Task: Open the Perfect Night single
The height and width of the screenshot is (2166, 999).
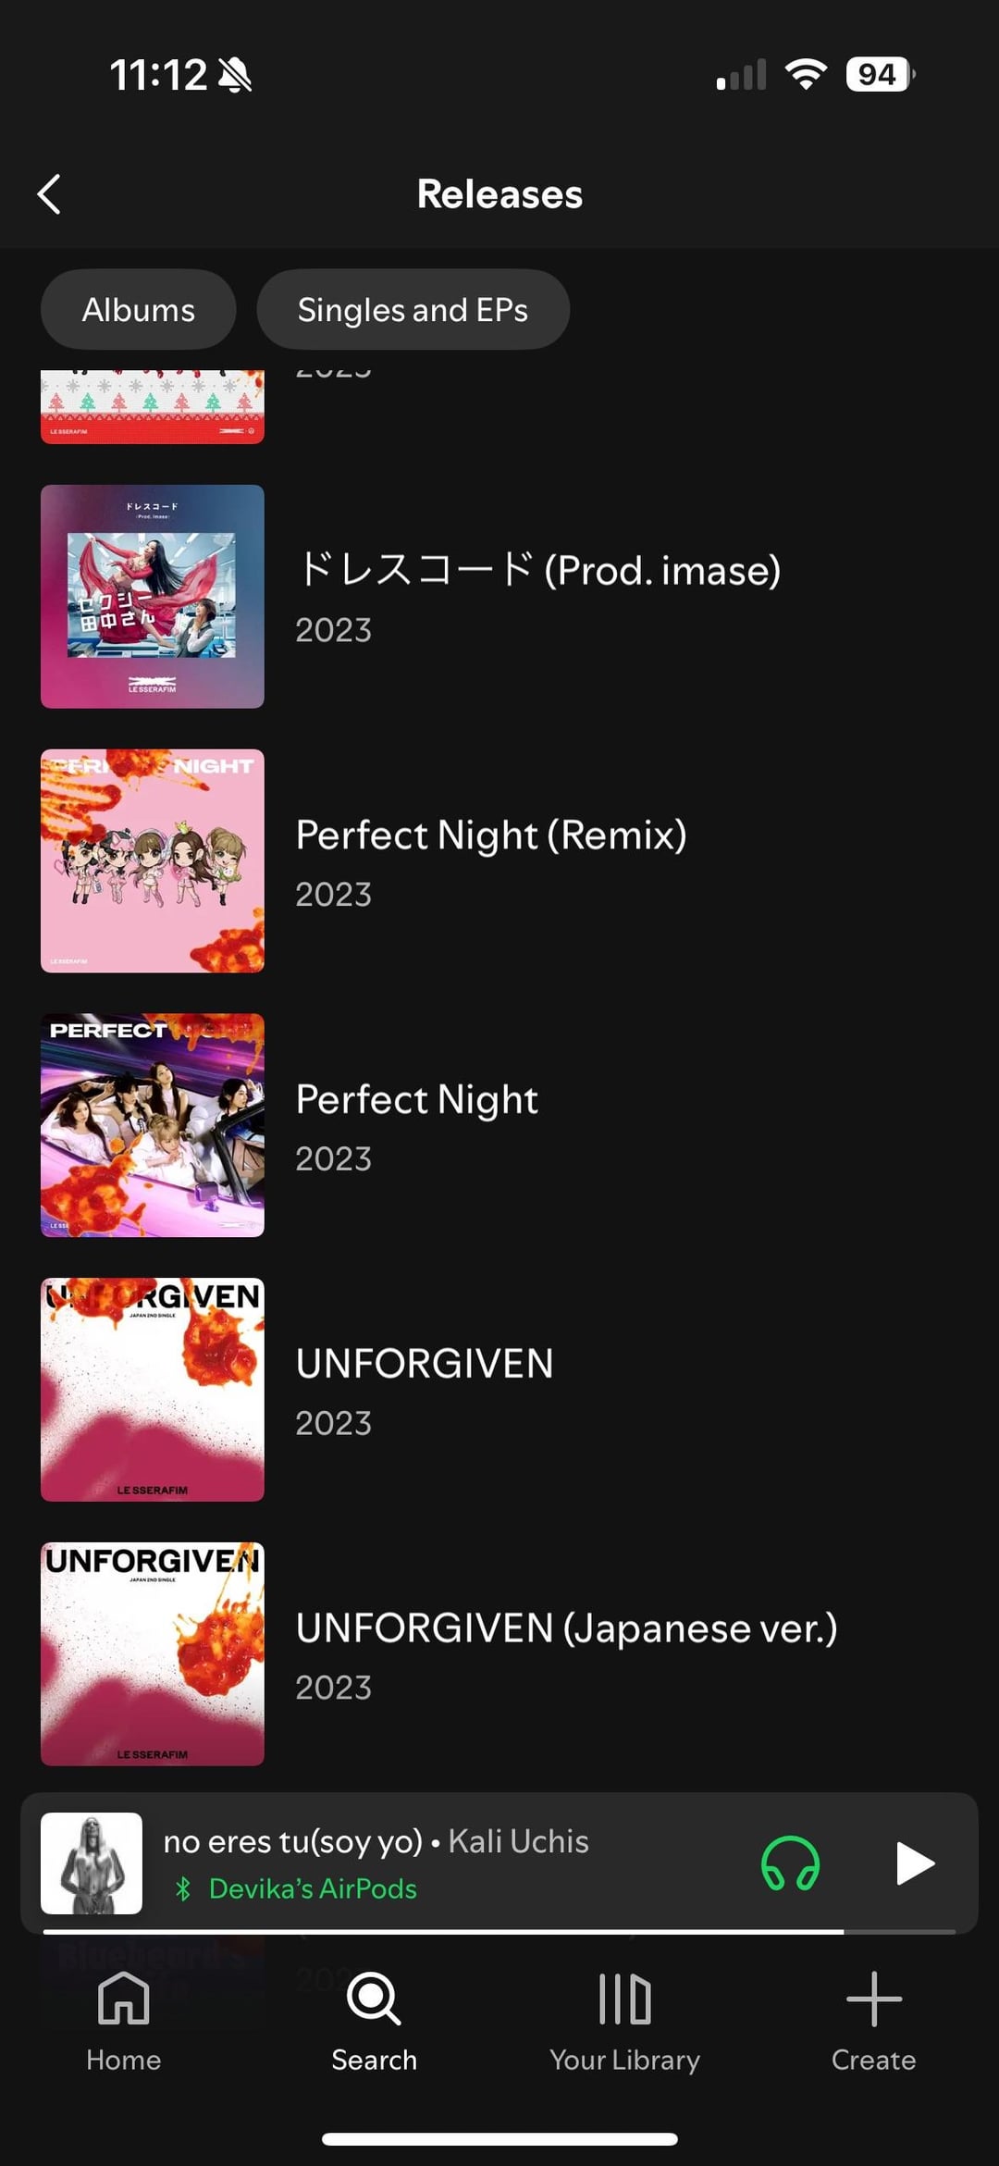Action: (499, 1125)
